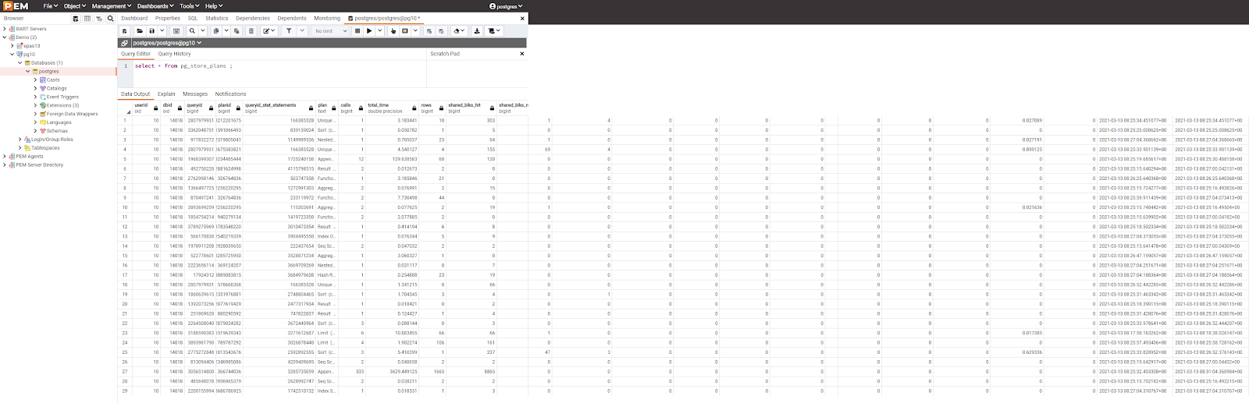Close the Scratch Pad panel
Screen dimensions: 1249x403
(522, 54)
